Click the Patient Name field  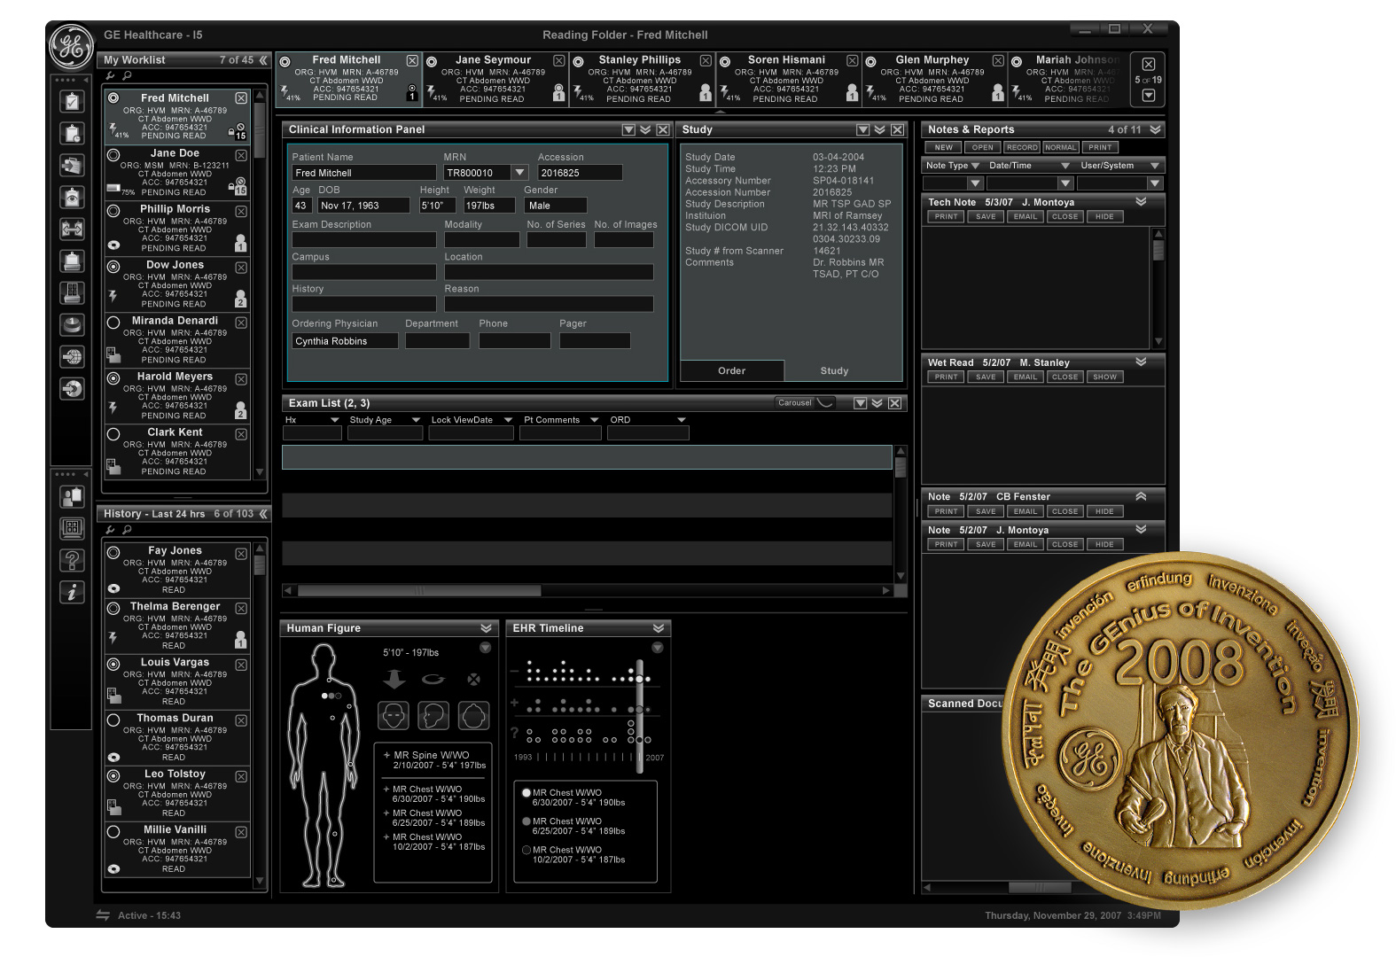(x=363, y=173)
